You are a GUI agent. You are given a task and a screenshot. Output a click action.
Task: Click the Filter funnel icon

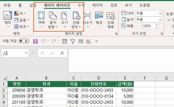click(x=73, y=41)
